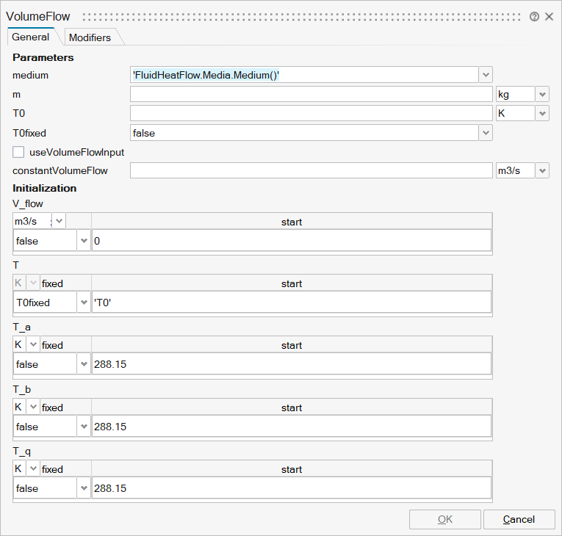Screen dimensions: 562x536
Task: Click the V_flow start value field
Action: (x=291, y=241)
